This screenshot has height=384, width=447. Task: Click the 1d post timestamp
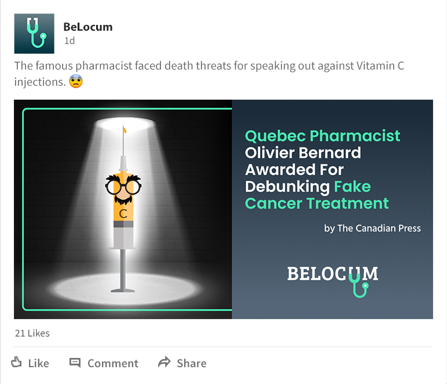69,41
